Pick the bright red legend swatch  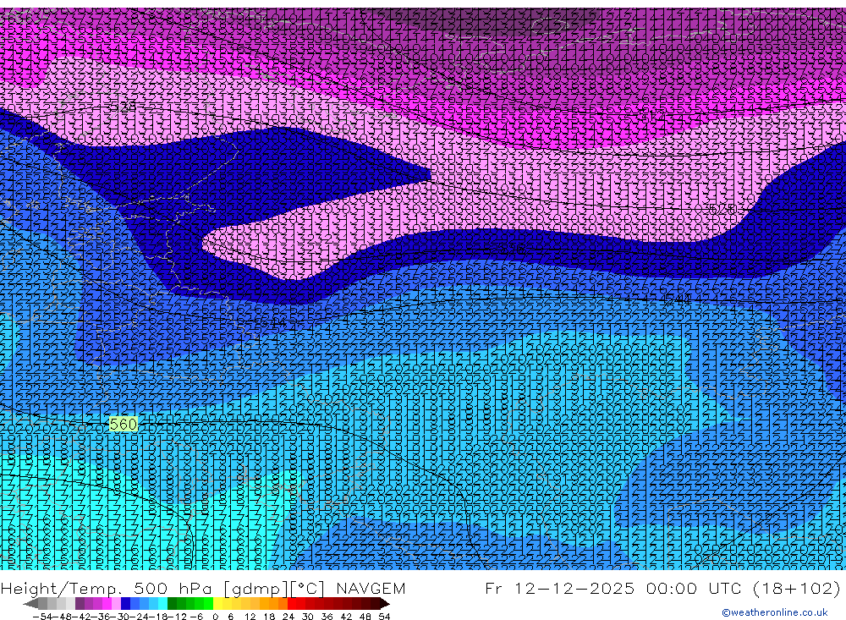(x=292, y=604)
